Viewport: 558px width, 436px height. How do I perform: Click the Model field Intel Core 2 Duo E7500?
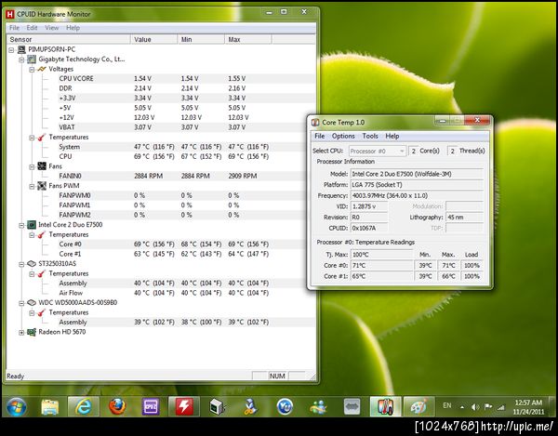tap(417, 174)
